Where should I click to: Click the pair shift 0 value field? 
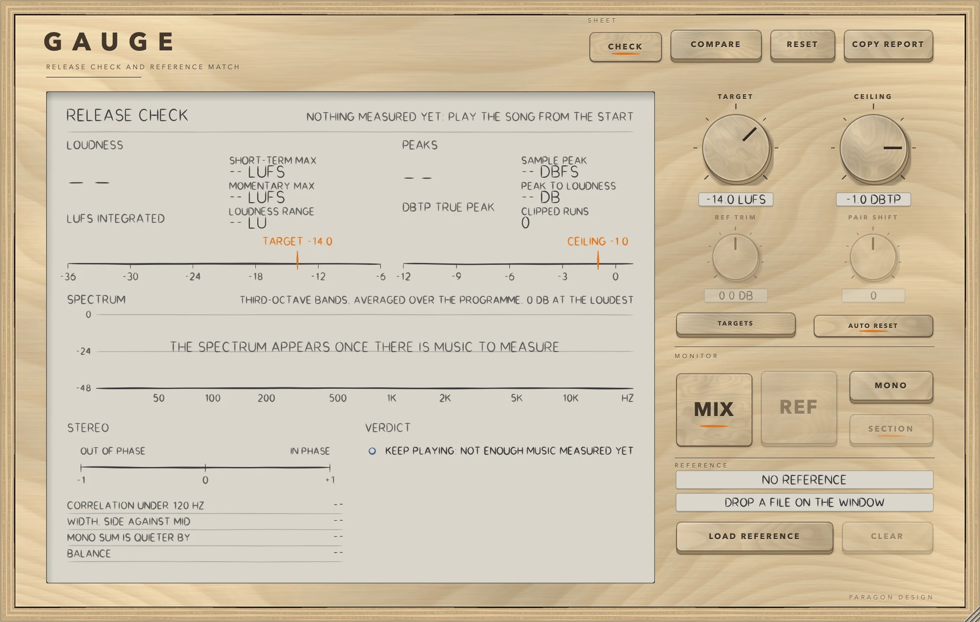click(x=873, y=295)
